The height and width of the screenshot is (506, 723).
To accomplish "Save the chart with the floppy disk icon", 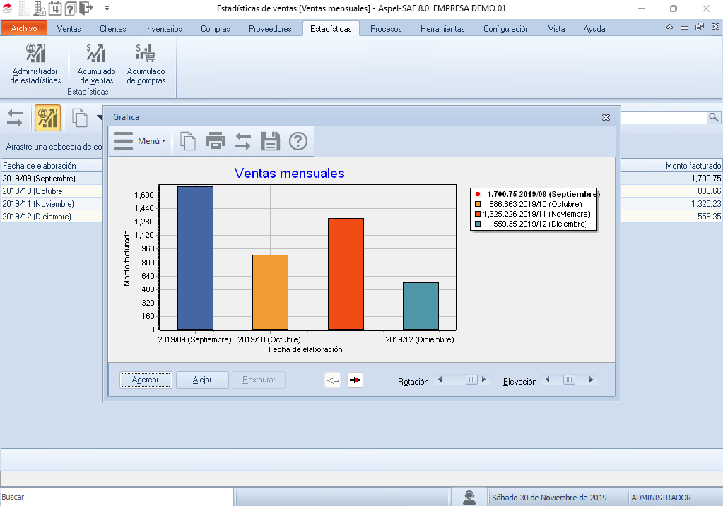I will pos(271,141).
